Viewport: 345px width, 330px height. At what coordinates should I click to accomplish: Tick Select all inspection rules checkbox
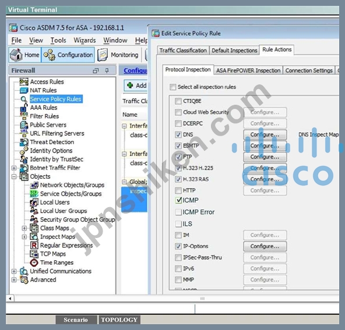(x=172, y=87)
